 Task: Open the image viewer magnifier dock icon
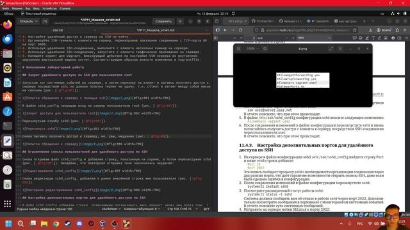(x=7, y=155)
